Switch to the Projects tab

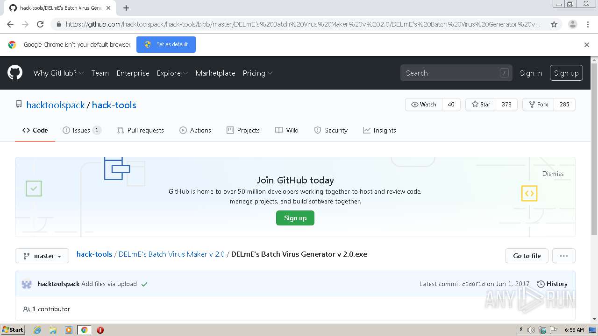pos(243,130)
